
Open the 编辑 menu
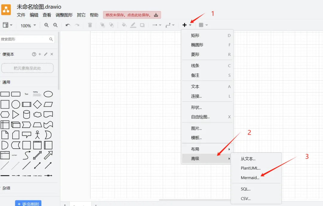[x=34, y=15]
